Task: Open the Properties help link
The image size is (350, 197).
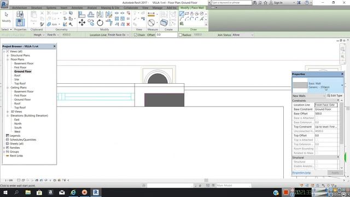Action: pyautogui.click(x=301, y=173)
